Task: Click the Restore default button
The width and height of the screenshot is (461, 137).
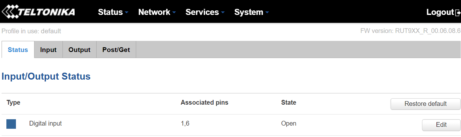Action: coord(426,104)
